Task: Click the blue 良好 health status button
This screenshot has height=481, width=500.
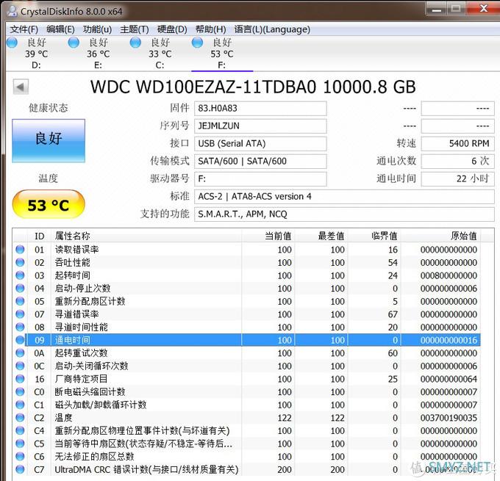Action: pos(49,141)
